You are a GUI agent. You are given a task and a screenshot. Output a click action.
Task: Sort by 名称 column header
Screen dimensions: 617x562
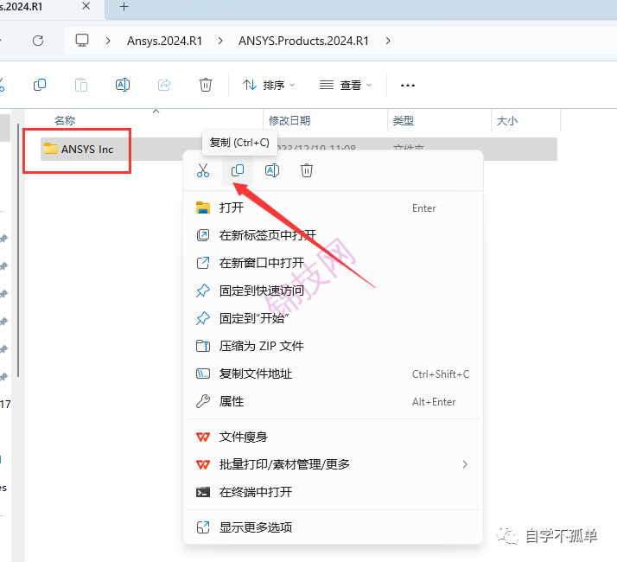point(65,120)
